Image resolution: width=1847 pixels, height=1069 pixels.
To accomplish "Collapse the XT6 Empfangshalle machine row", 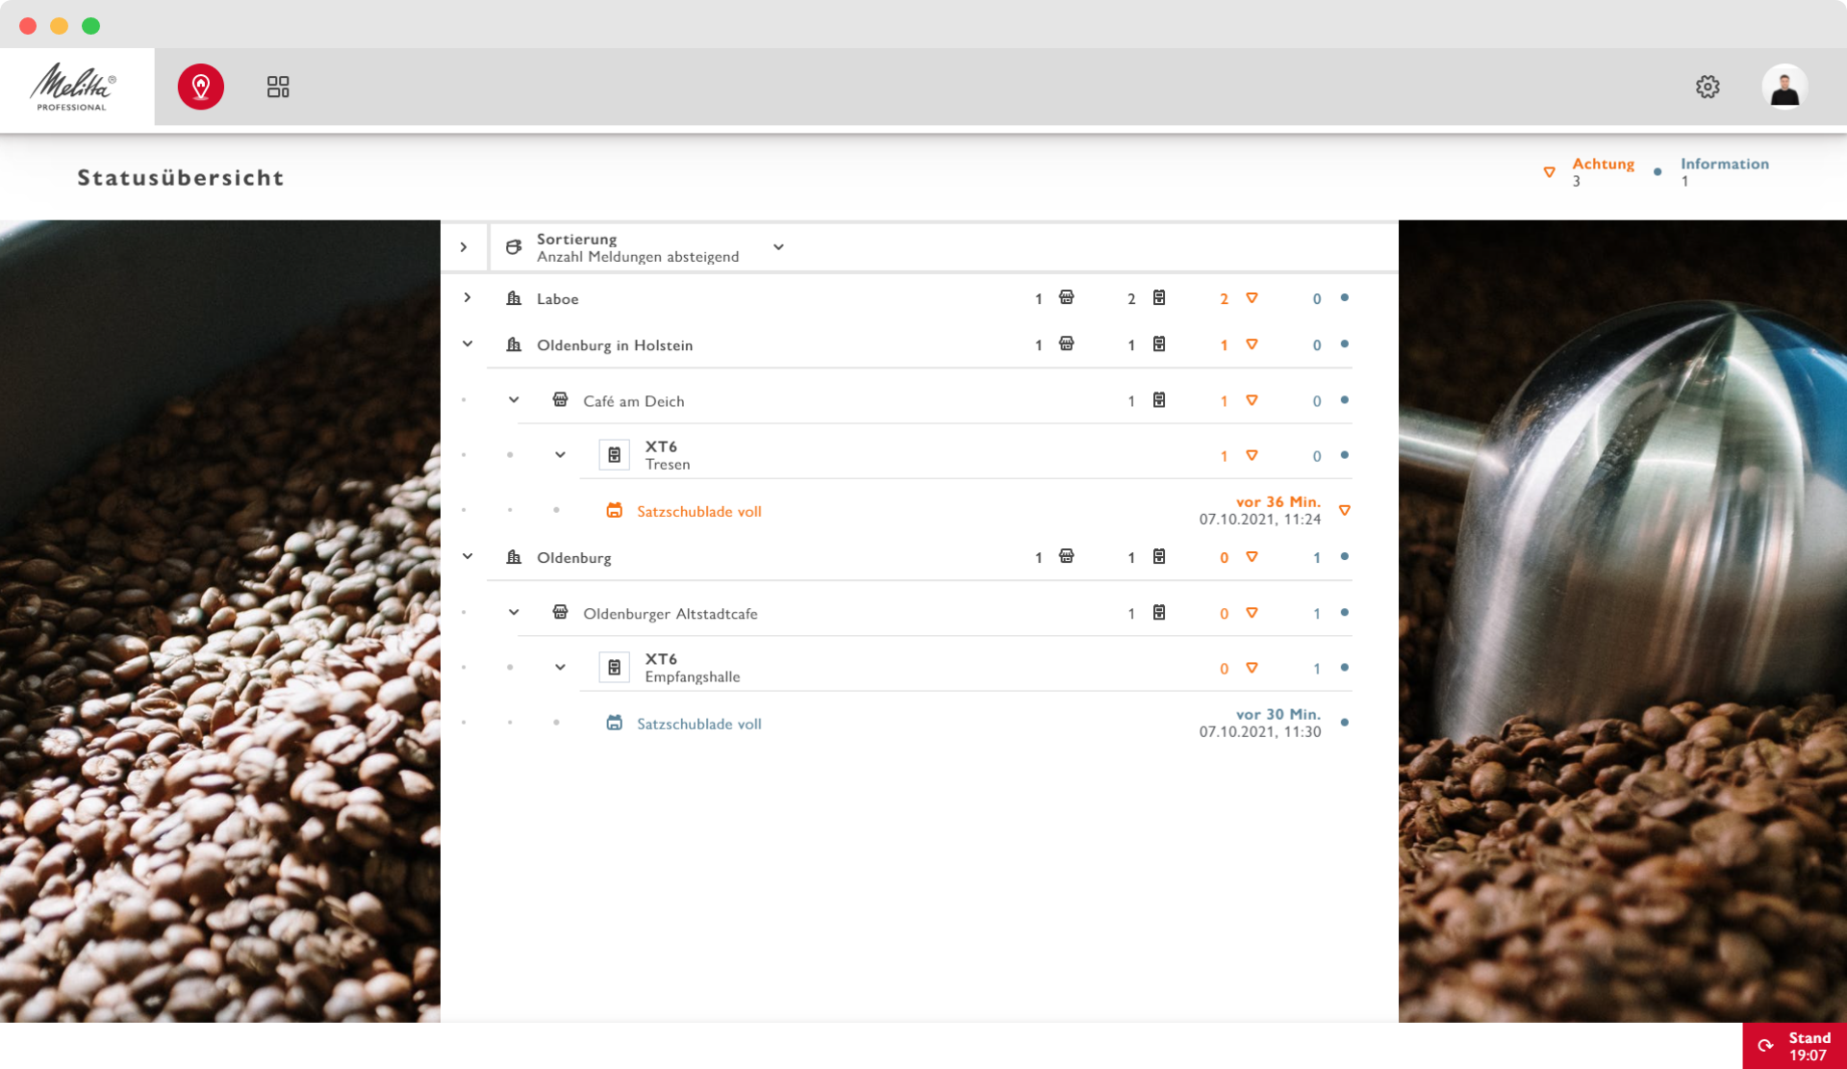I will pyautogui.click(x=560, y=667).
